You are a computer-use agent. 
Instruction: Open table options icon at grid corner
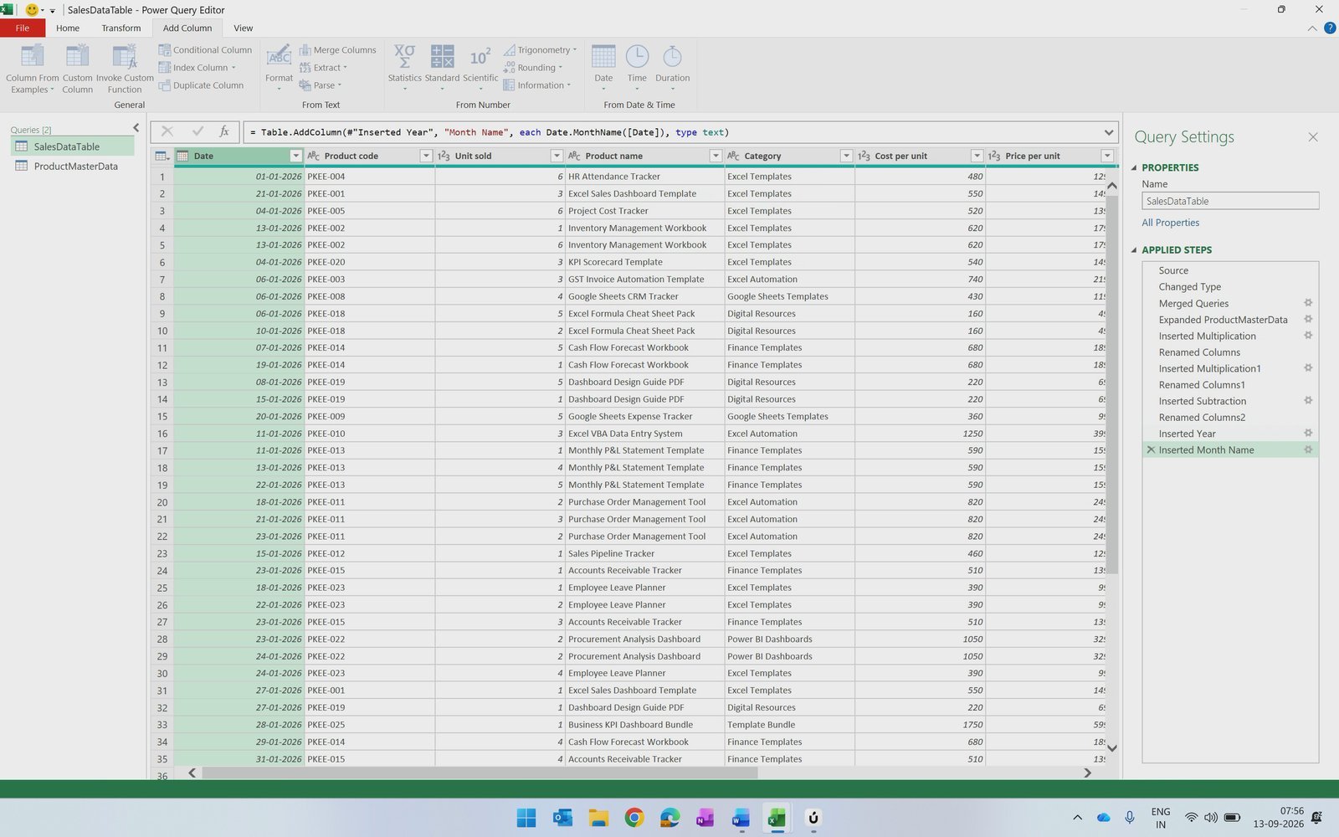(x=162, y=156)
